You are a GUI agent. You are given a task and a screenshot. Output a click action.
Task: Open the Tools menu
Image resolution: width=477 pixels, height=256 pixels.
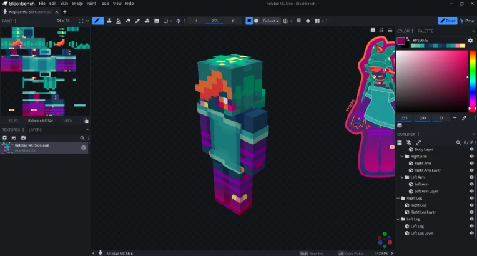click(104, 4)
